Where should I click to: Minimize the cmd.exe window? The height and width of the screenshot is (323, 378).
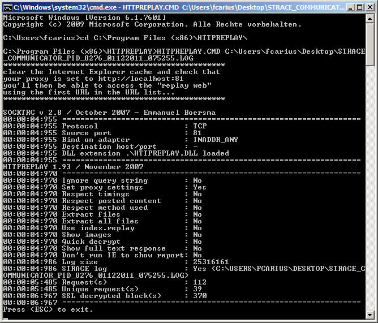(x=350, y=7)
